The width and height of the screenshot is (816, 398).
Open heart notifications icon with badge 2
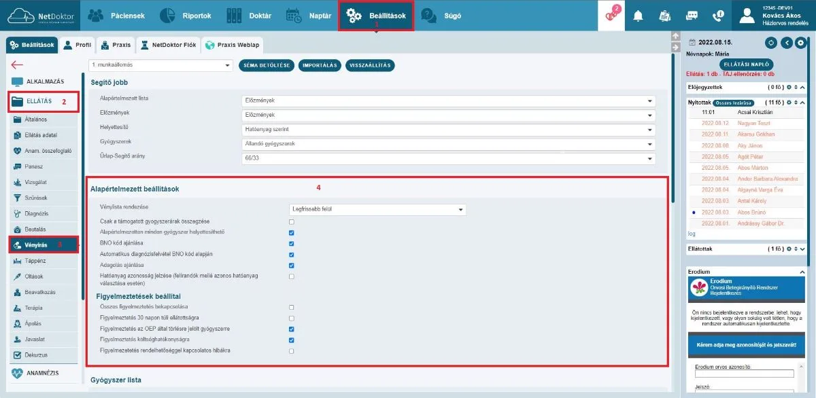click(x=611, y=15)
